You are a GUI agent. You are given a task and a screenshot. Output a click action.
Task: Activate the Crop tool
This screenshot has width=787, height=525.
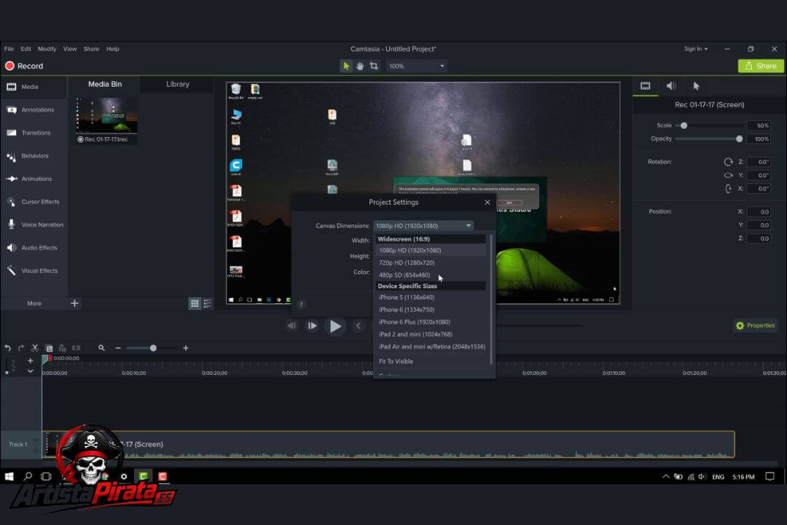tap(374, 66)
